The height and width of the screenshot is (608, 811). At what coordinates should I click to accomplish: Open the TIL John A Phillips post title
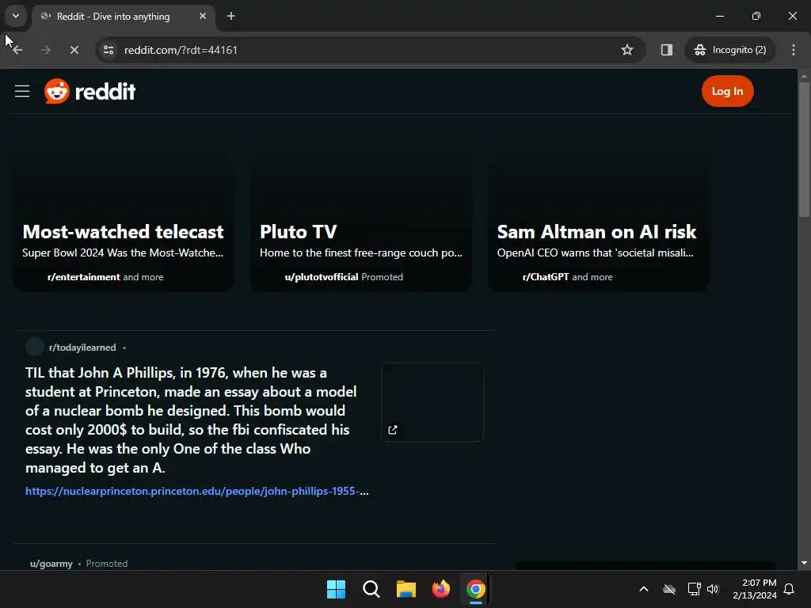pos(192,420)
